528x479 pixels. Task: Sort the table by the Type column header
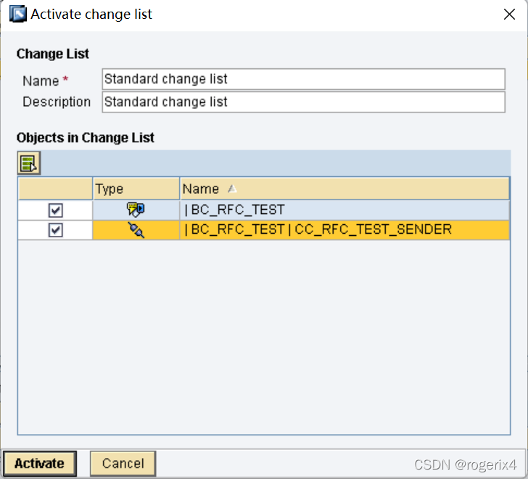pos(136,189)
